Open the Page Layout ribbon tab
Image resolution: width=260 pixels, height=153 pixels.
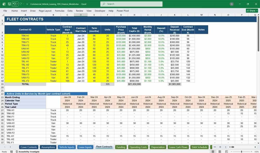tap(45, 11)
